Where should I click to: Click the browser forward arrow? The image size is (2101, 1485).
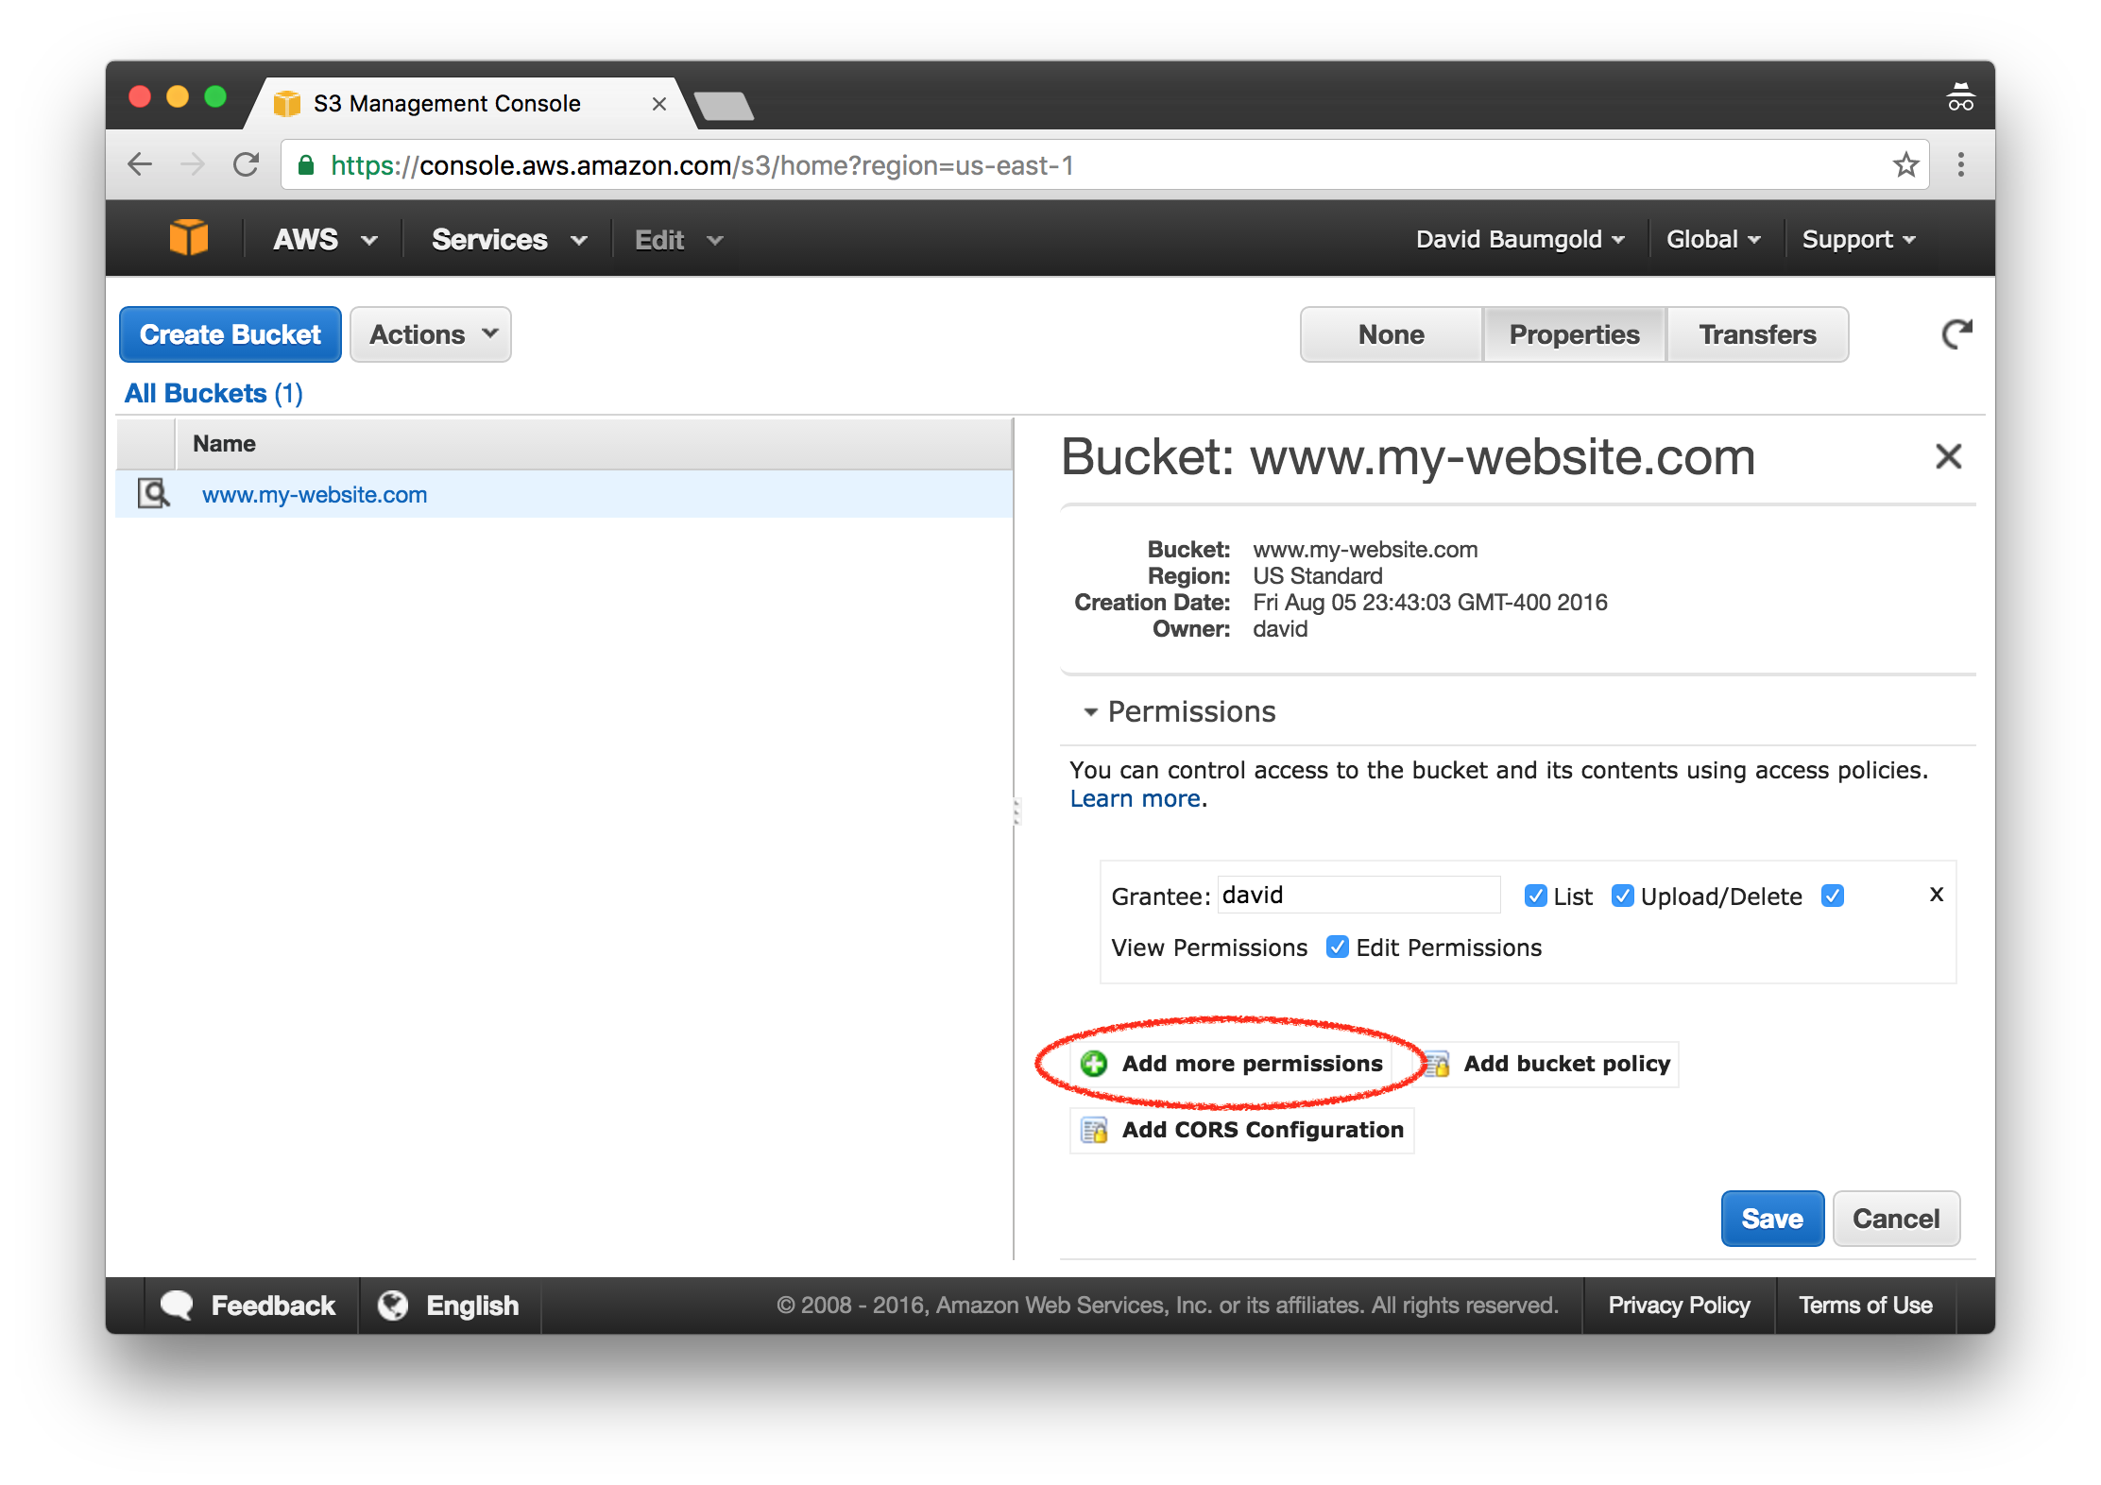192,165
